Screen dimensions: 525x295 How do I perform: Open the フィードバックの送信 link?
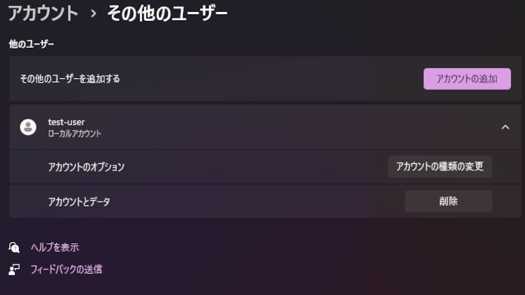[x=66, y=269]
